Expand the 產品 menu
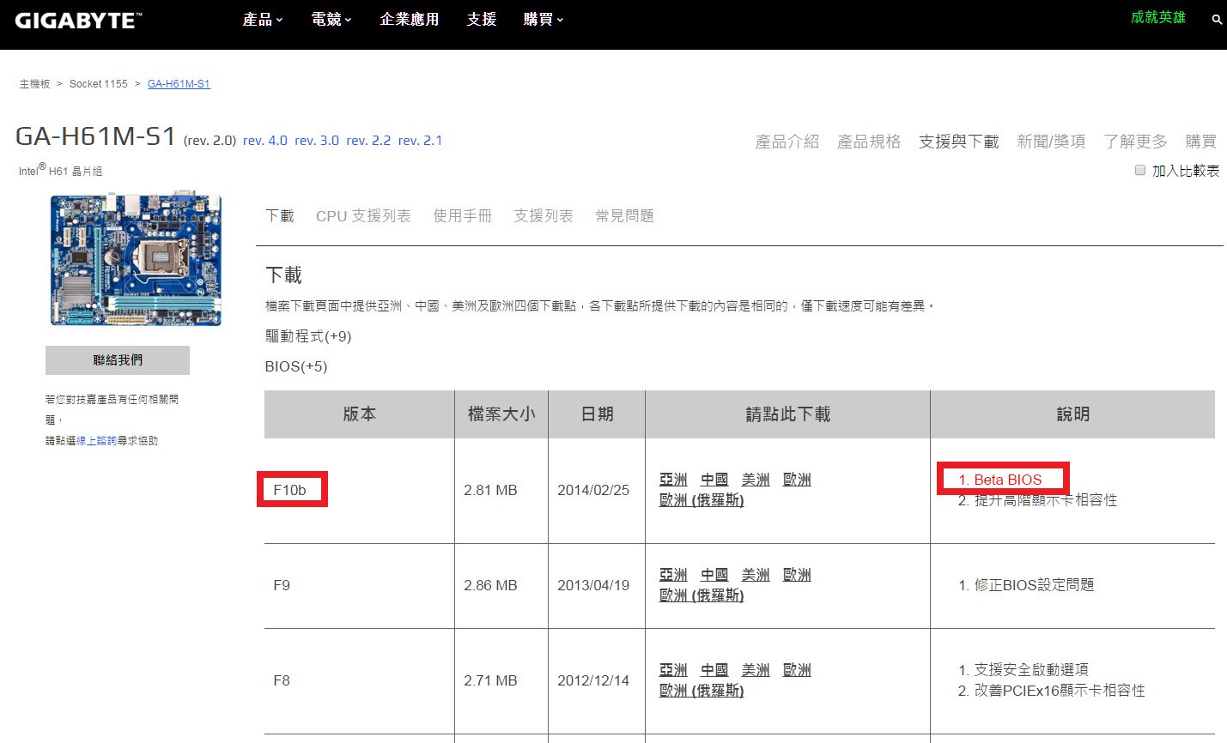The width and height of the screenshot is (1227, 743). 262,19
